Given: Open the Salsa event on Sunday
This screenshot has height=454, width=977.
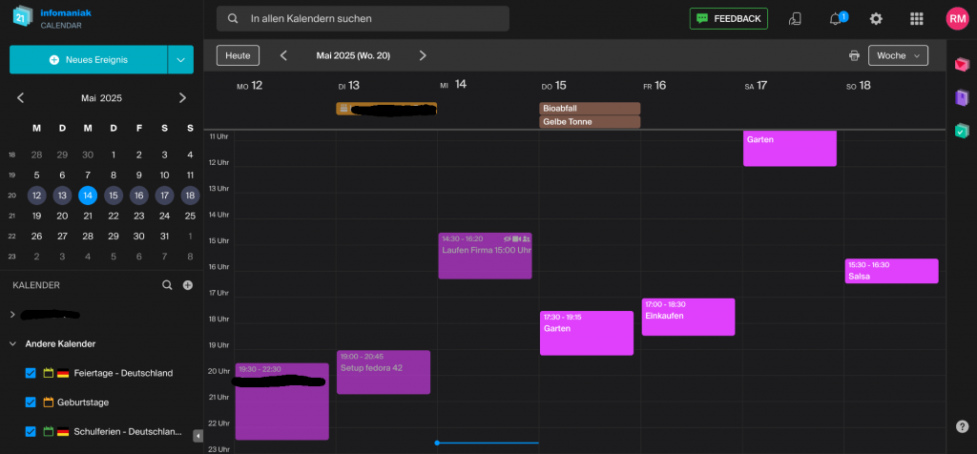Looking at the screenshot, I should (x=891, y=271).
